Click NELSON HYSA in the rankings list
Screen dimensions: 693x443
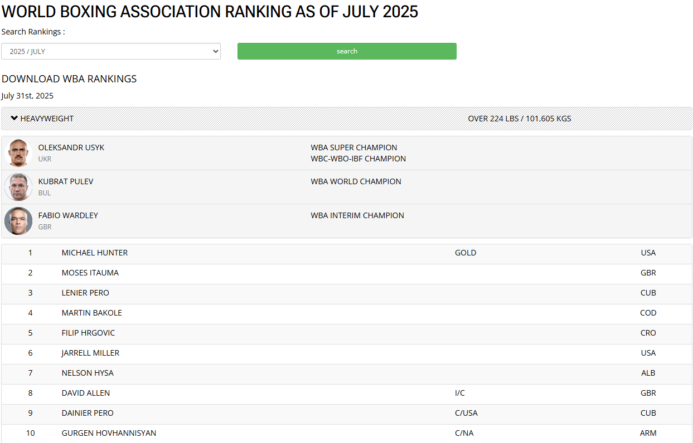pyautogui.click(x=88, y=373)
